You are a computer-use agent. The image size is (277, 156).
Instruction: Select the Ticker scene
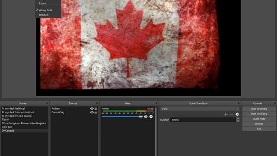24,120
